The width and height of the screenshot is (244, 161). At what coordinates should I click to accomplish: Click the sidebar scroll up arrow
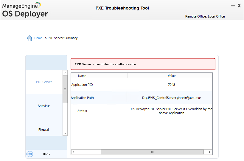65,73
